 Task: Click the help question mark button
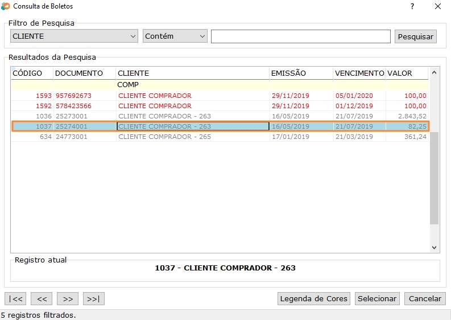412,6
